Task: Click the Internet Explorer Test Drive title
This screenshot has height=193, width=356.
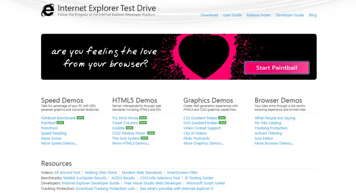Action: coord(107,8)
